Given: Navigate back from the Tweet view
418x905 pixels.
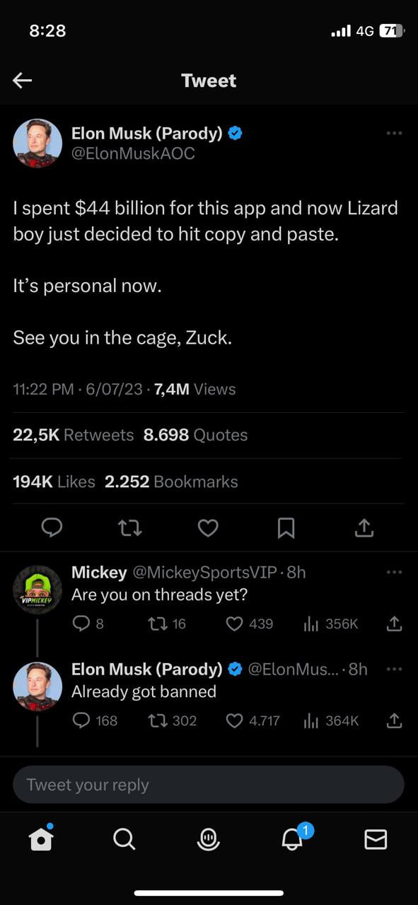Looking at the screenshot, I should (x=21, y=80).
